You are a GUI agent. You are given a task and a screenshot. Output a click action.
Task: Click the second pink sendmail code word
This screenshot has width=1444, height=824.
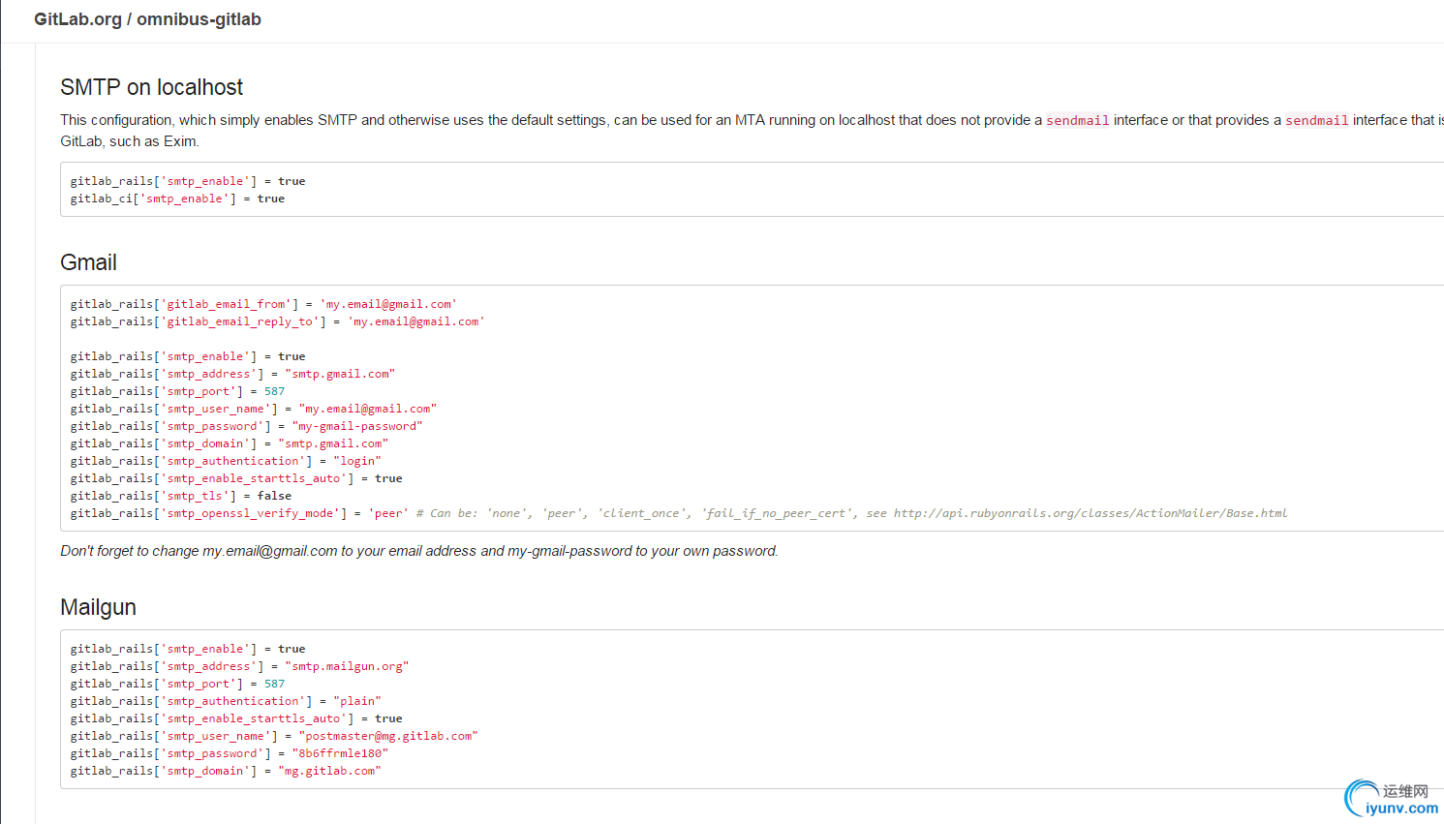click(x=1316, y=120)
